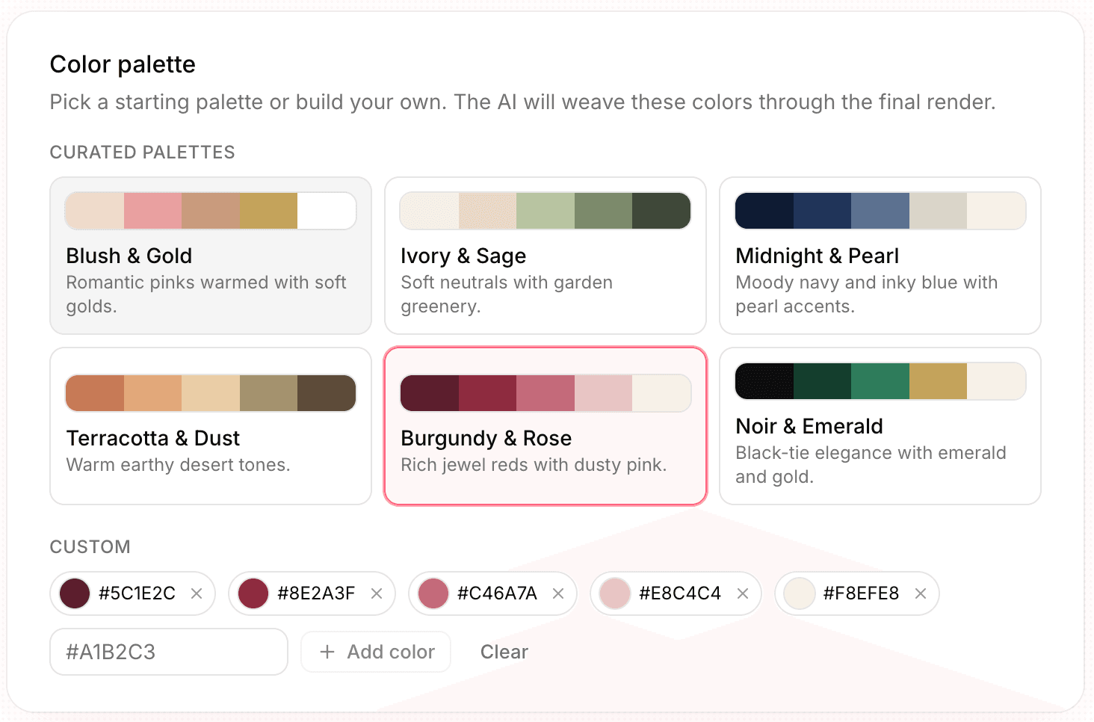Screen dimensions: 1094x722
Task: Remove the #F8EFE8 custom color chip
Action: tap(921, 593)
